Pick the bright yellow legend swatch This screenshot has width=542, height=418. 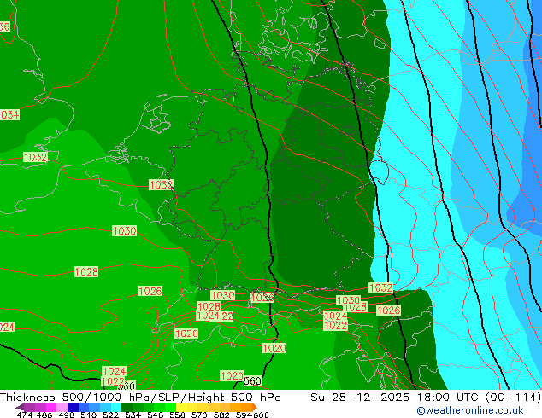point(181,407)
